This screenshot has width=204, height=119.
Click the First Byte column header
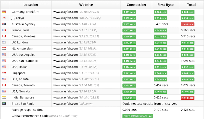pyautogui.click(x=165, y=5)
